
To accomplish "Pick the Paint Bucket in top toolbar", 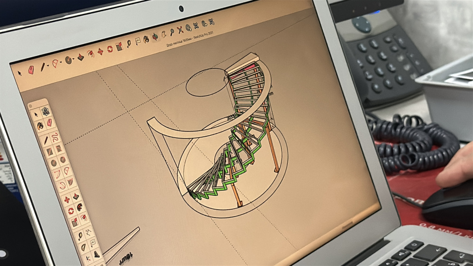I will click(x=146, y=39).
